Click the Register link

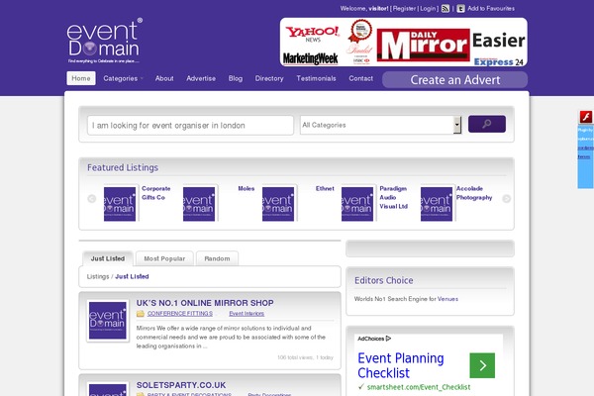tap(404, 8)
